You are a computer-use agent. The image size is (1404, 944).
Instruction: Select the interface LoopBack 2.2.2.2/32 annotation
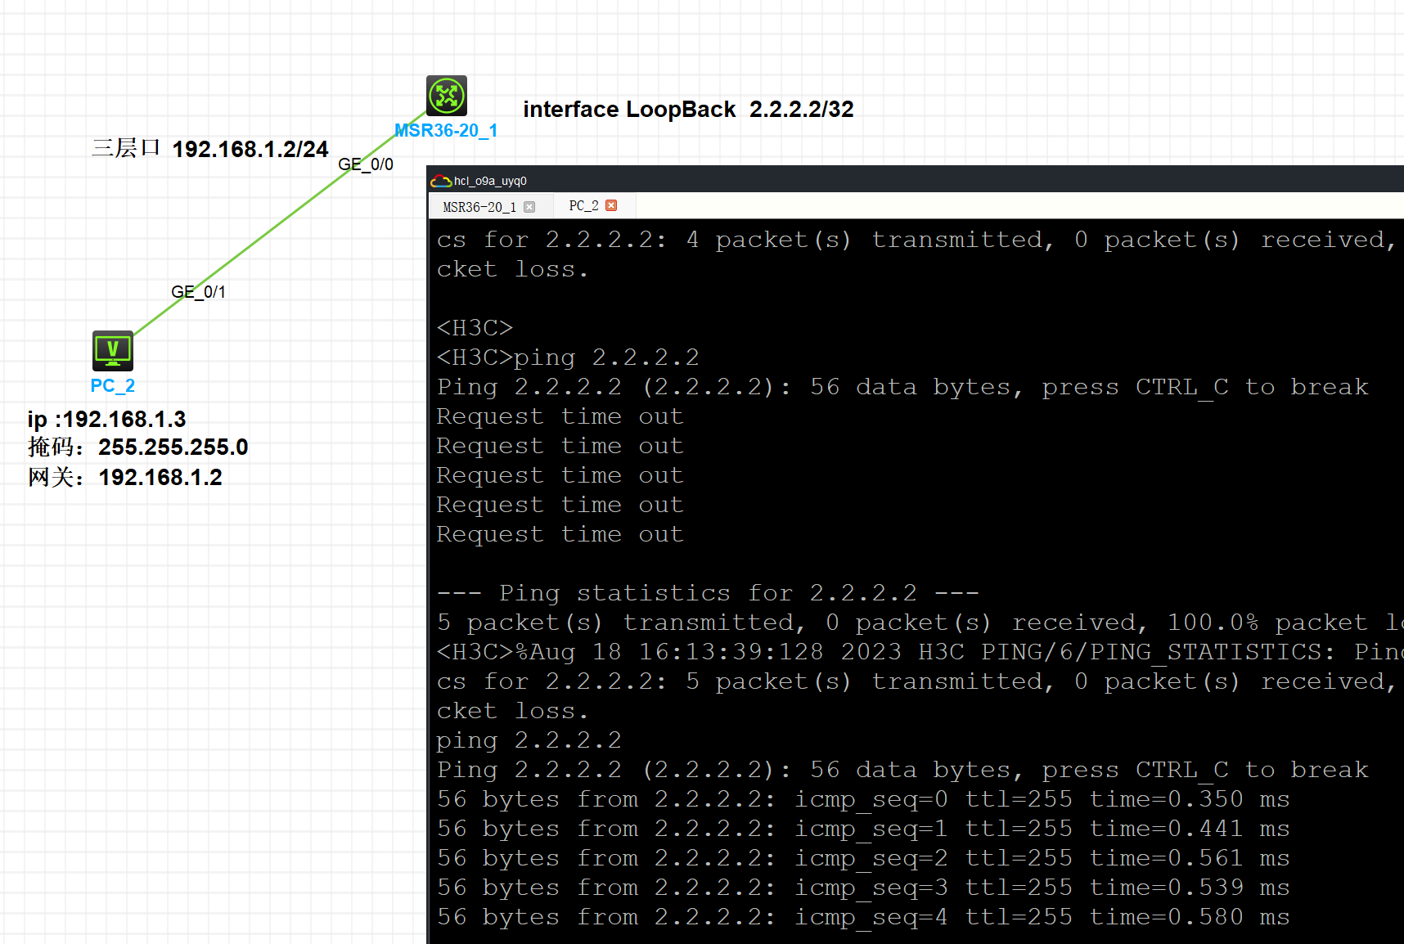688,110
